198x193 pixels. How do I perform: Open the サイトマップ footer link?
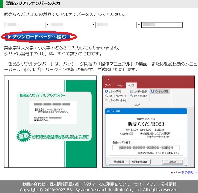point(146,184)
